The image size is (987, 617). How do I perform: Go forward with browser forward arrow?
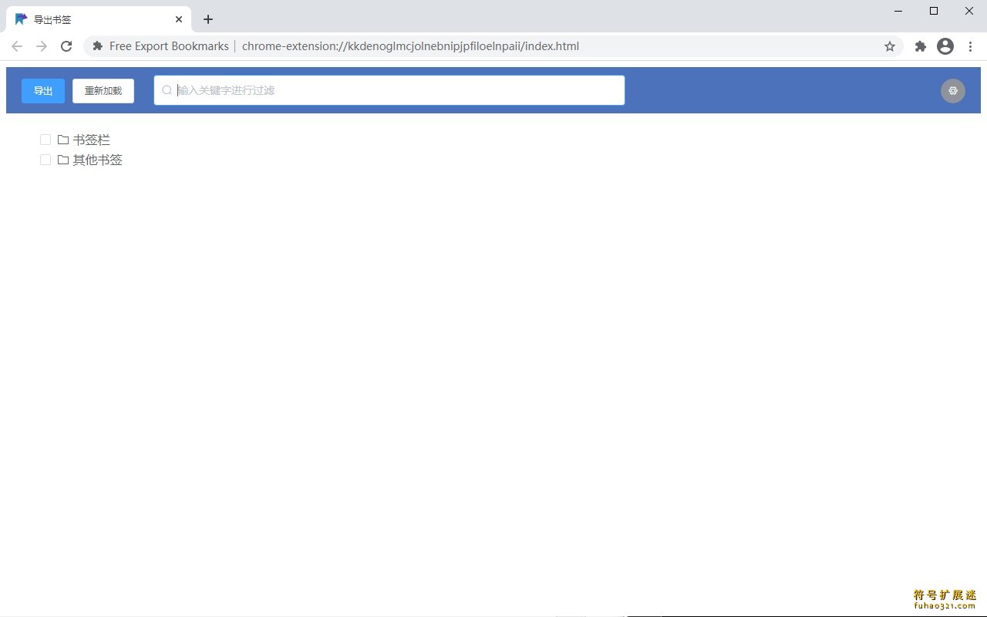[42, 46]
